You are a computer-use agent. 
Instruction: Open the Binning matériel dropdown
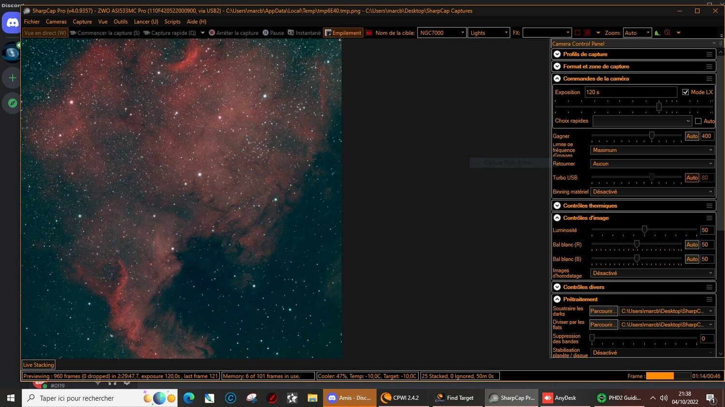click(652, 191)
